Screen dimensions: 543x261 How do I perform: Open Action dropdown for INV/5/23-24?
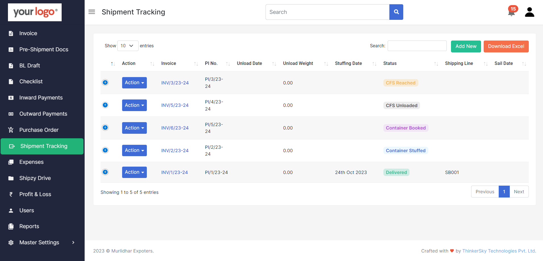134,105
